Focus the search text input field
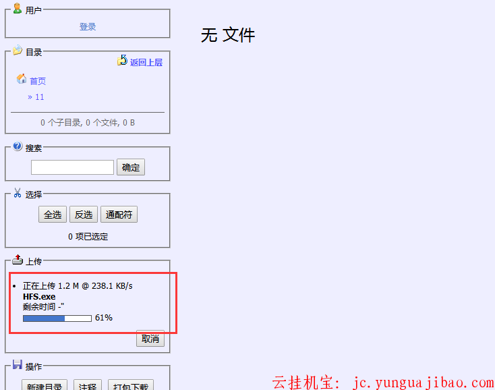Screen dimensions: 495x390 click(72, 167)
